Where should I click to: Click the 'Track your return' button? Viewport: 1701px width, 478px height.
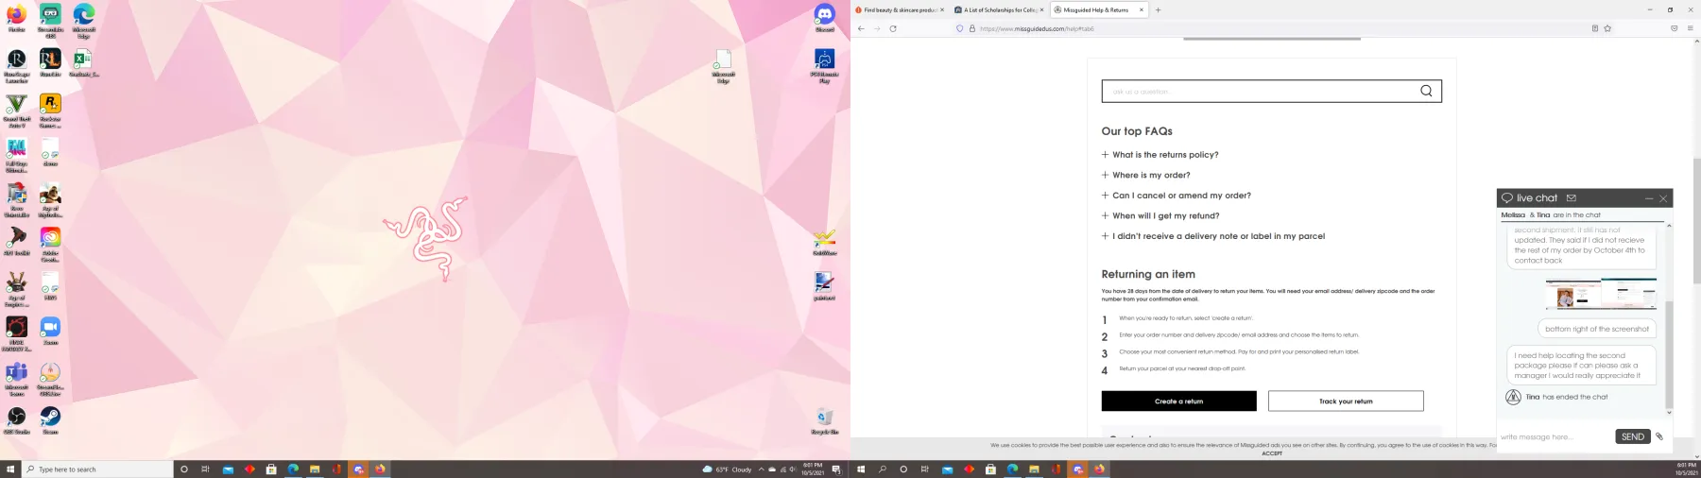[x=1346, y=401]
